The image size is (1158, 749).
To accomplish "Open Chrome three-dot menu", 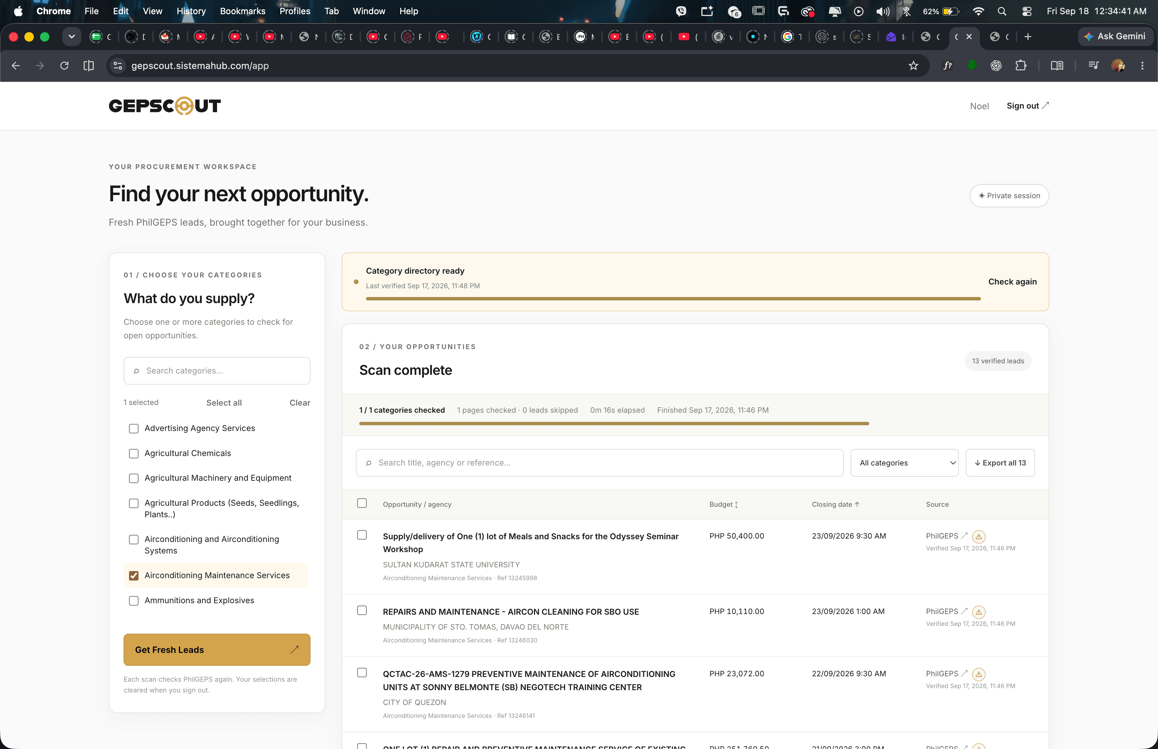I will (x=1142, y=66).
